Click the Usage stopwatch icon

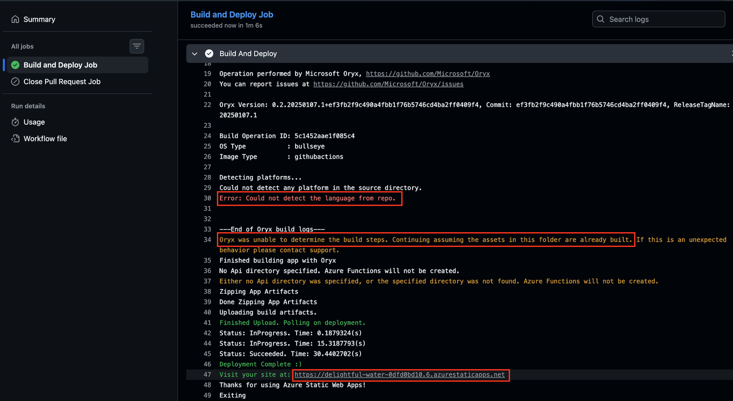click(15, 122)
